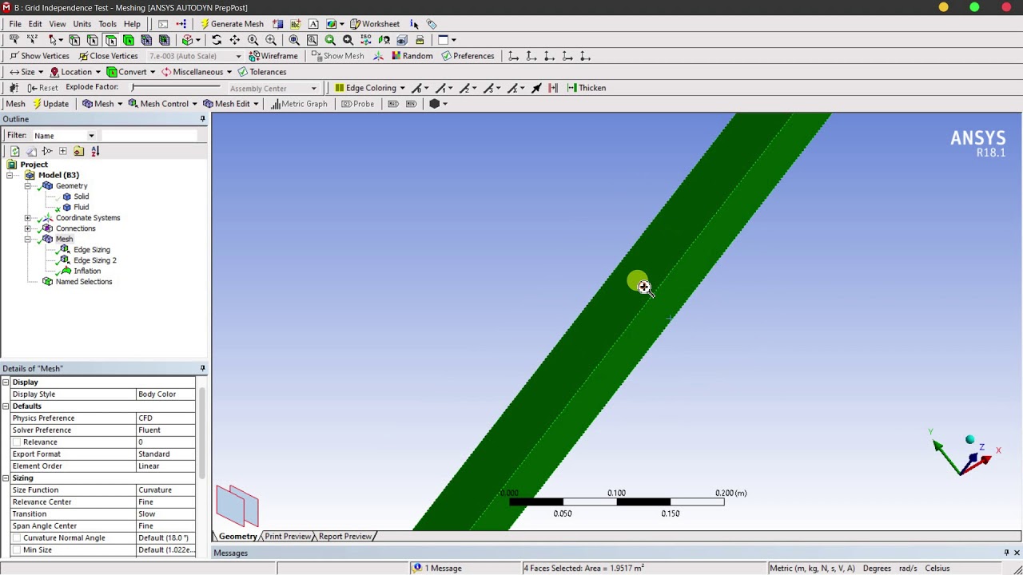1023x575 pixels.
Task: Choose the Body selection filter icon
Action: (x=129, y=40)
